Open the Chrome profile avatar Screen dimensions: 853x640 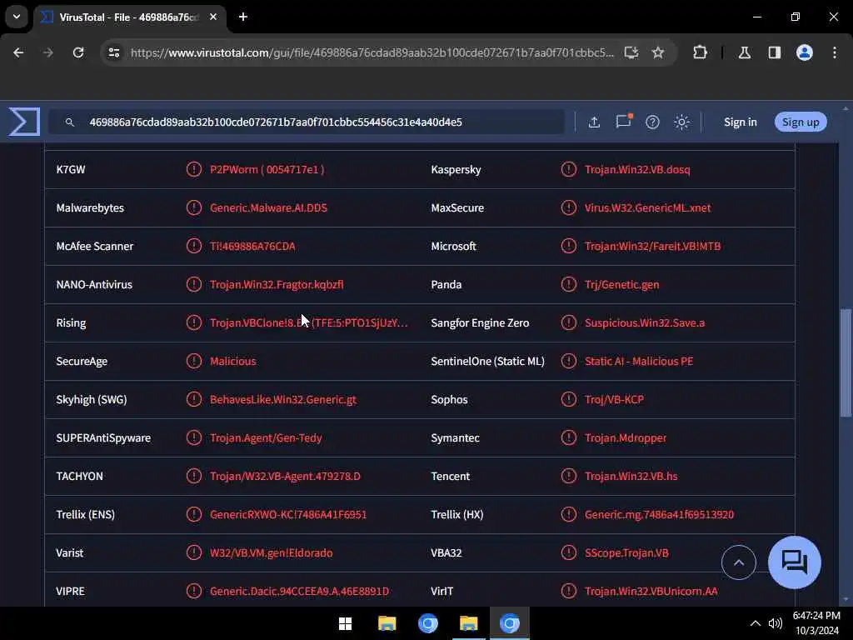coord(805,52)
